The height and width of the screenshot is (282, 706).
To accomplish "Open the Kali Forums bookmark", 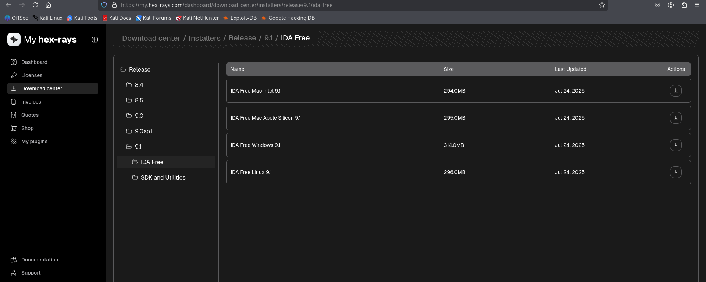I will tap(153, 18).
